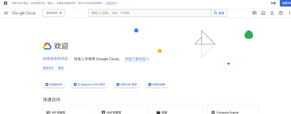Click the 创建虚拟机 button
The image size is (291, 114).
tap(54, 85)
